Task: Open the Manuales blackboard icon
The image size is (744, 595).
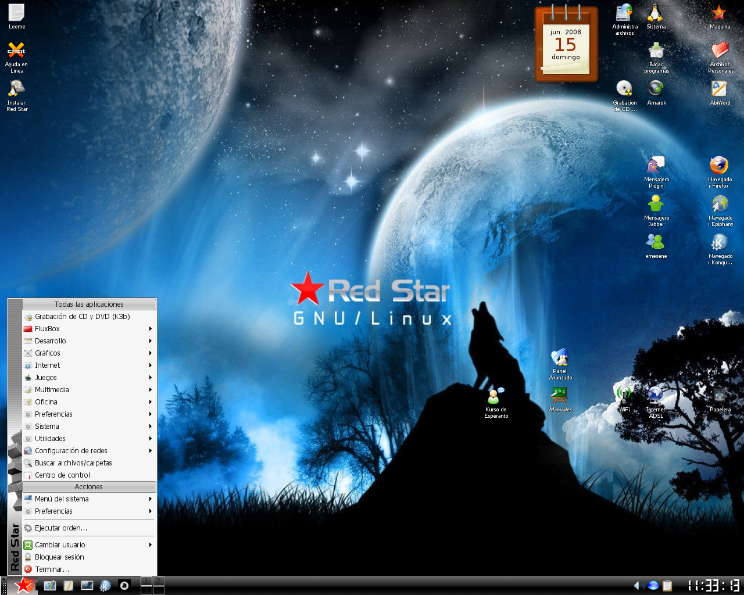Action: coord(560,399)
